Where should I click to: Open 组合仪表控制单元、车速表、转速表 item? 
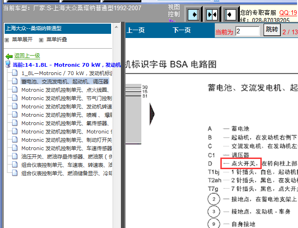coord(66,165)
